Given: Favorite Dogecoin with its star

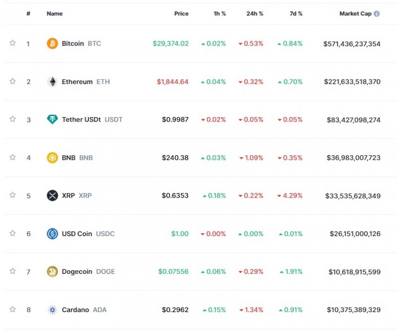Looking at the screenshot, I should coord(12,271).
